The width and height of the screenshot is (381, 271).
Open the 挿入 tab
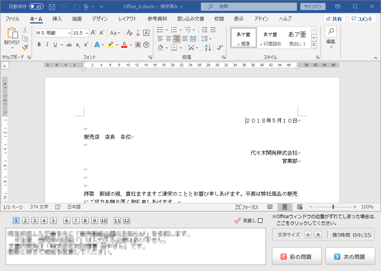(57, 19)
